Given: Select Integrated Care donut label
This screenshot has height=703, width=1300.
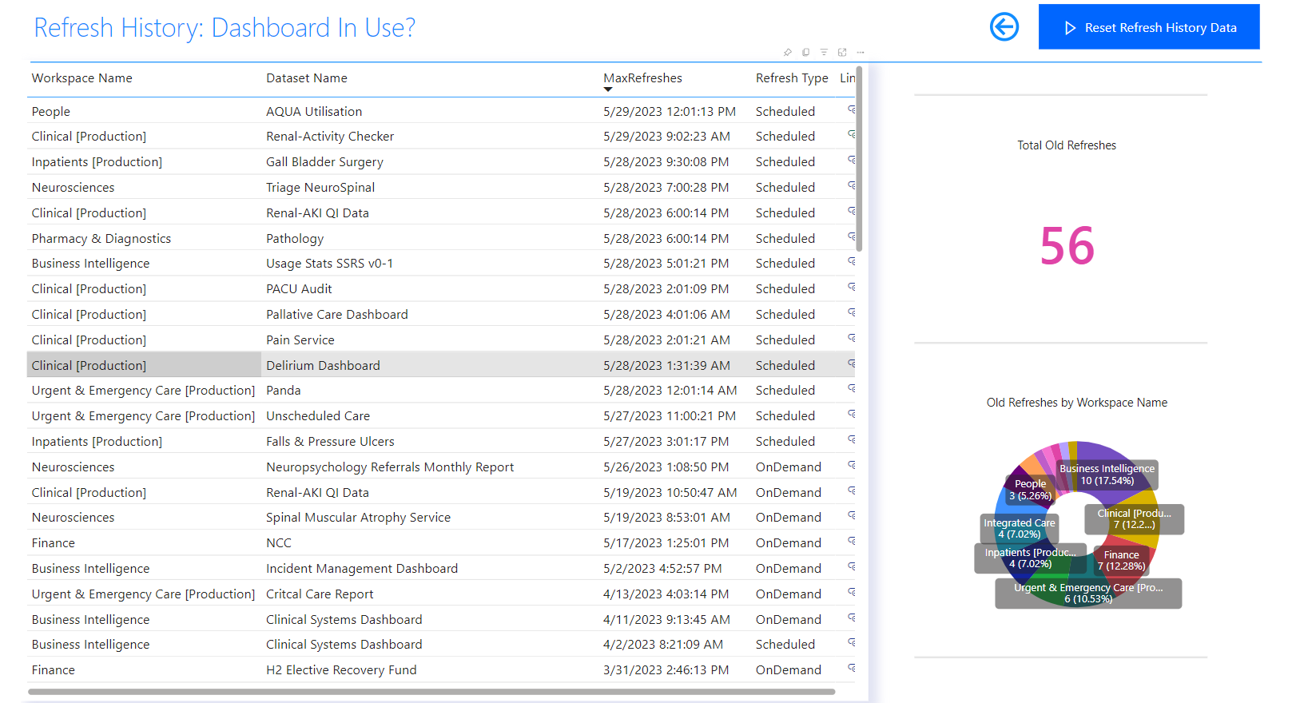Looking at the screenshot, I should [x=1020, y=529].
